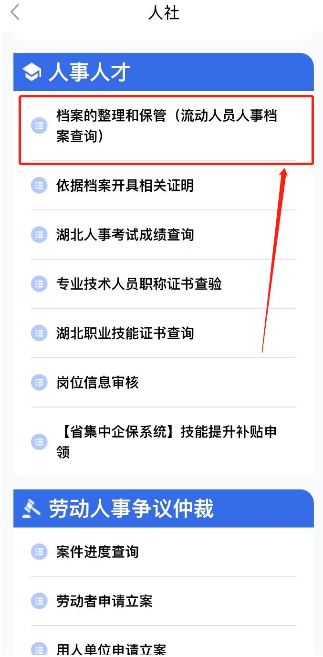Click the gavel icon beside 劳动人事争议仲裁

click(x=32, y=509)
